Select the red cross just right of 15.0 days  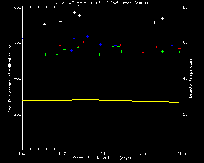click(x=143, y=52)
